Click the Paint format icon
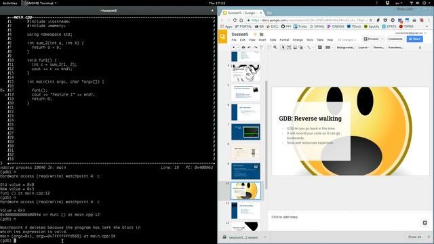434x244 pixels. click(x=261, y=47)
